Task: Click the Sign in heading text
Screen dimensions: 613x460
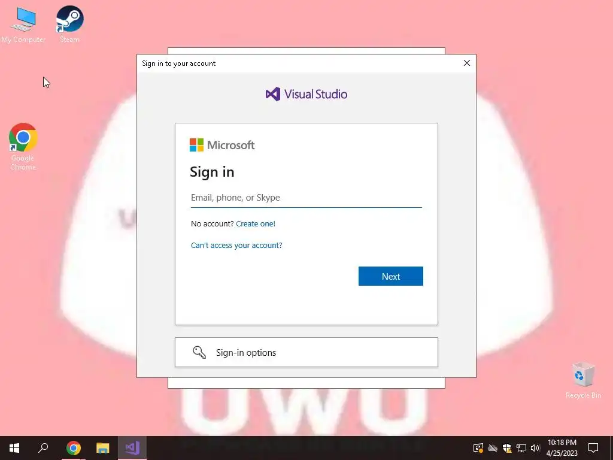Action: coord(212,172)
